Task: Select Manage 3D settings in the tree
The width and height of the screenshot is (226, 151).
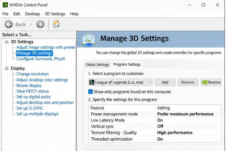Action: point(34,53)
